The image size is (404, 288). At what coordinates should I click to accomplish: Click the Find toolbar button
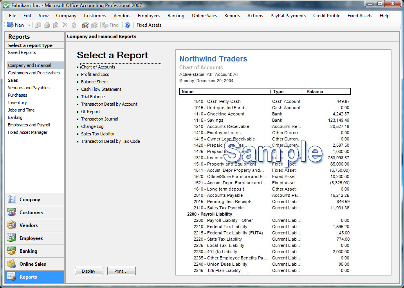click(x=110, y=25)
